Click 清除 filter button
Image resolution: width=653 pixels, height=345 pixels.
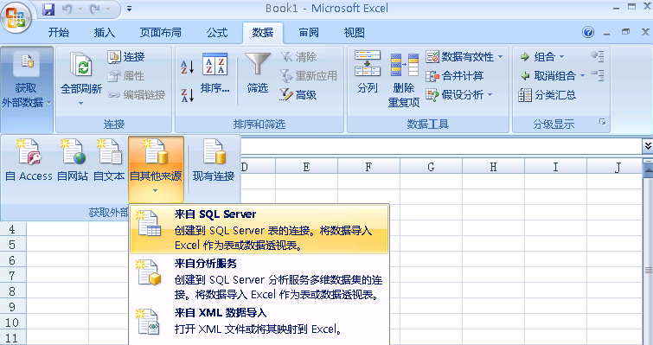[299, 56]
